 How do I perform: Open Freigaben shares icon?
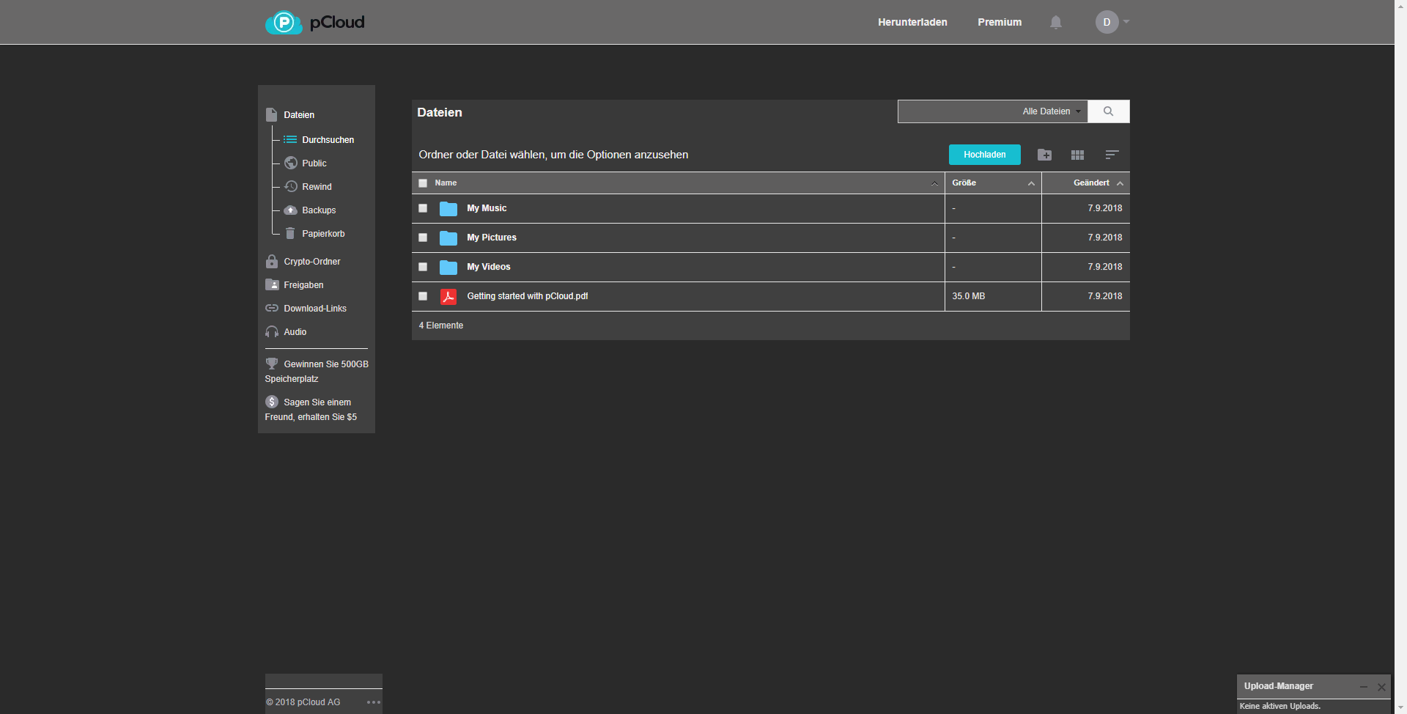(x=272, y=284)
